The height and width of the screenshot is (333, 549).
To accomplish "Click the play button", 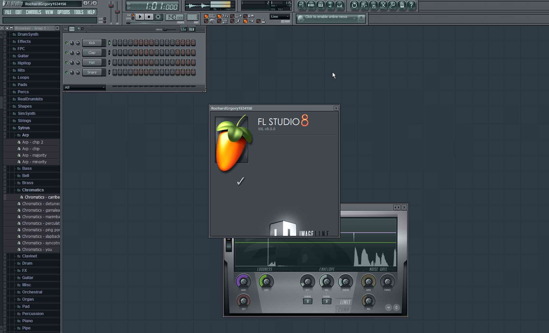I will pyautogui.click(x=140, y=17).
